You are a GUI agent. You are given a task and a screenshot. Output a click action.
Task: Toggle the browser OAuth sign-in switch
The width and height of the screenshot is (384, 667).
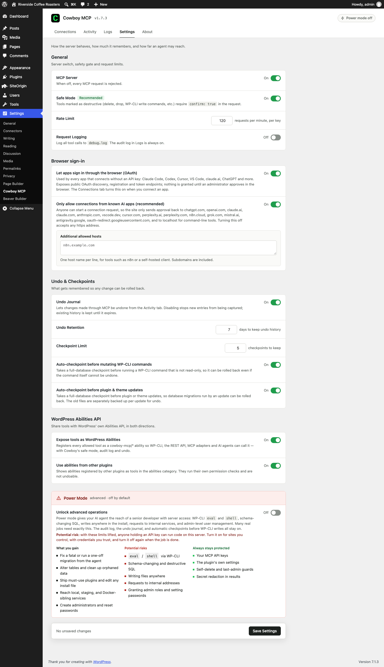276,173
